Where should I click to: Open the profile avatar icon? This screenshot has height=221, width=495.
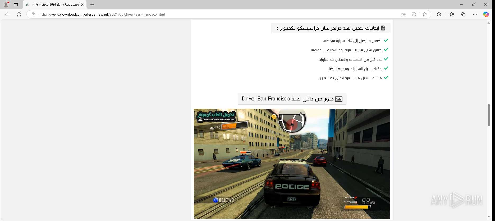click(x=6, y=4)
